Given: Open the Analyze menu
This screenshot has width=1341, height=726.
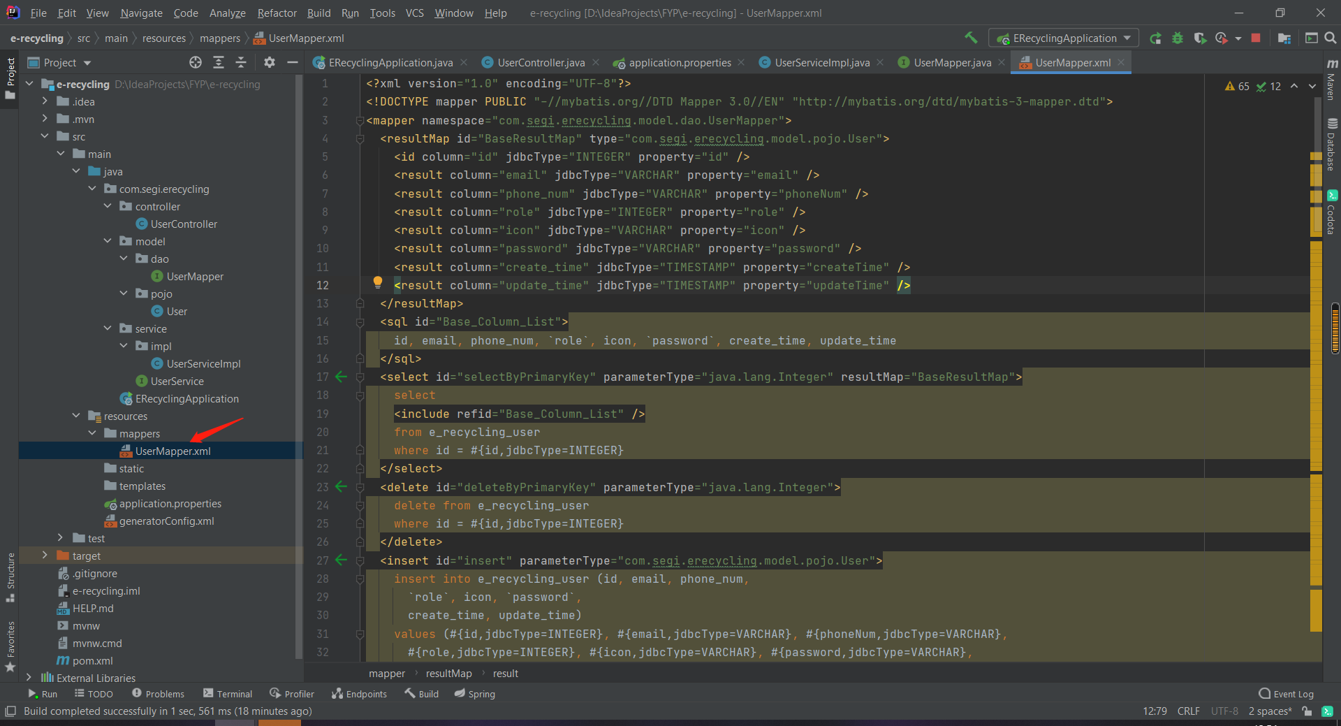Looking at the screenshot, I should [x=228, y=13].
